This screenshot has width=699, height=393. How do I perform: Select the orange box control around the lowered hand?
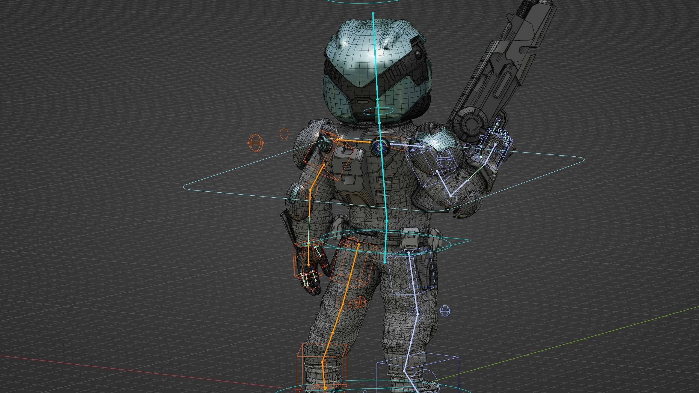pos(308,259)
